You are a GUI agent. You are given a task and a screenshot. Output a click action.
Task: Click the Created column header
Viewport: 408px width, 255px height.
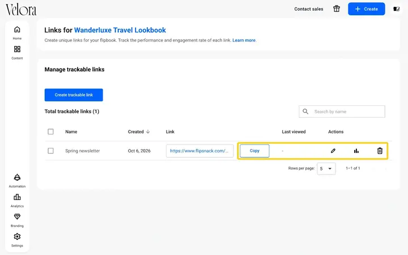(135, 131)
